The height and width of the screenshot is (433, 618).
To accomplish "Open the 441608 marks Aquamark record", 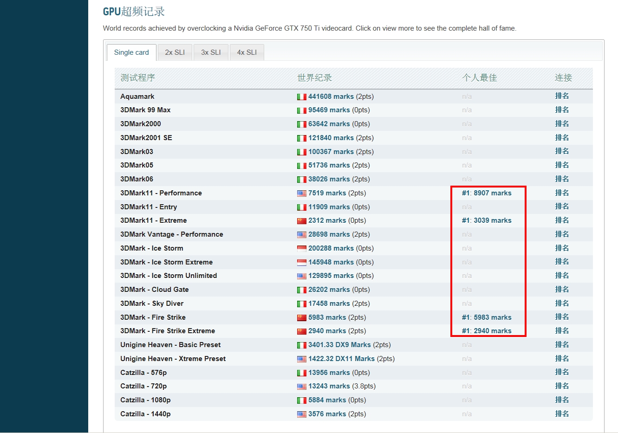I will pos(331,97).
